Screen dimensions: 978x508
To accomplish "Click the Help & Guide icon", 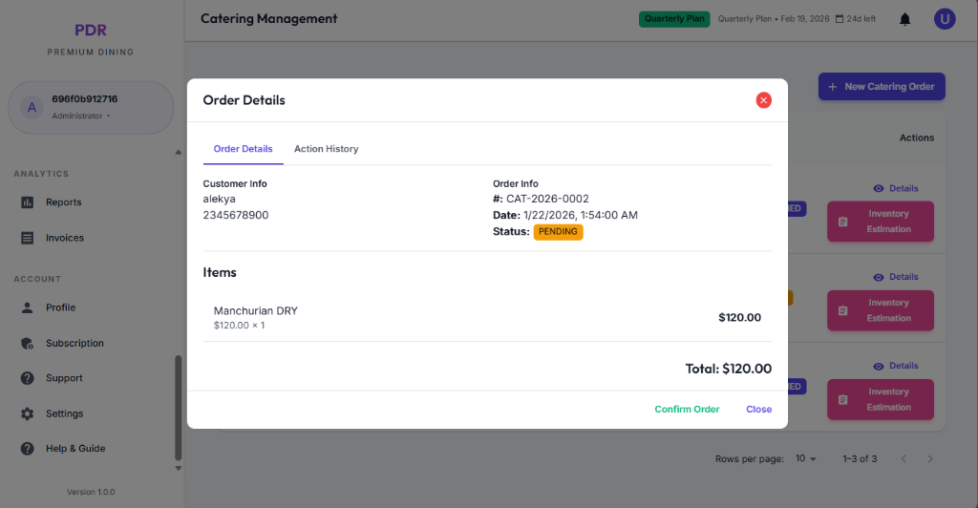I will 27,449.
